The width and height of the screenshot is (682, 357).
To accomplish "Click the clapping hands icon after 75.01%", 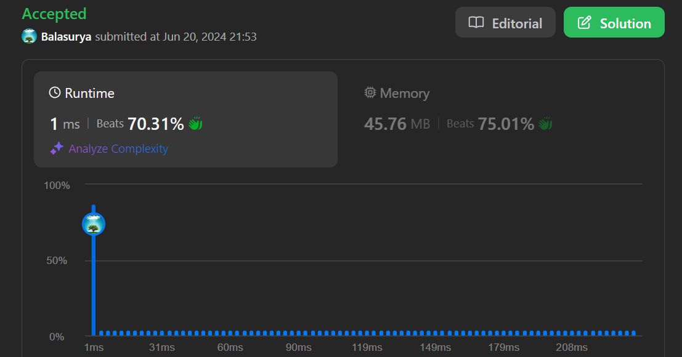I will [545, 124].
